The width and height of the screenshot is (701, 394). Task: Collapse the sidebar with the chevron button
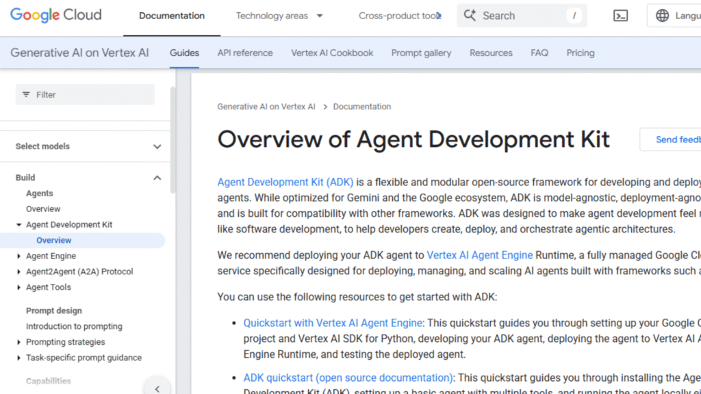point(157,389)
